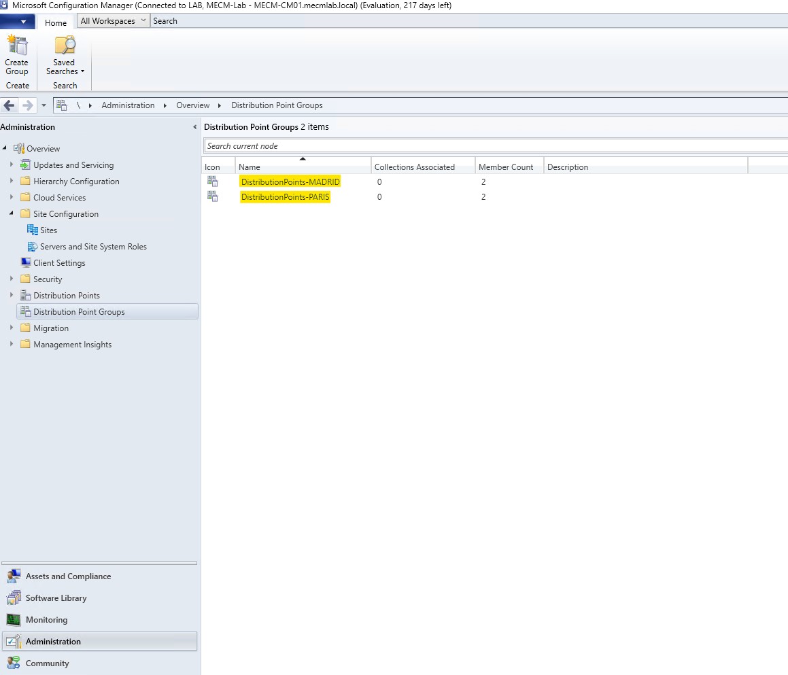
Task: Click the Administration breadcrumb link
Action: pos(128,105)
